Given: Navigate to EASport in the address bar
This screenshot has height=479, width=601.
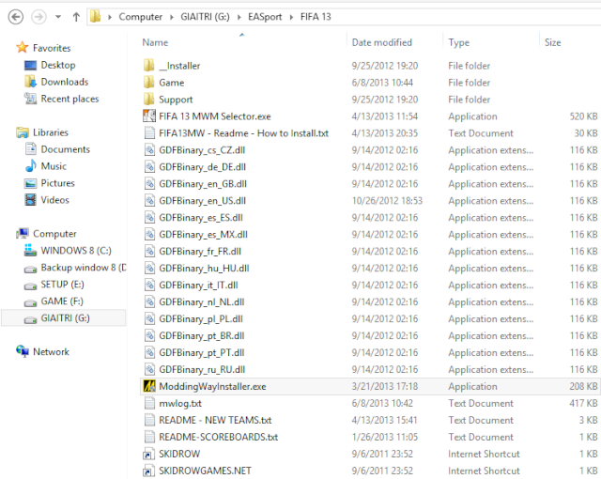Looking at the screenshot, I should tap(265, 17).
